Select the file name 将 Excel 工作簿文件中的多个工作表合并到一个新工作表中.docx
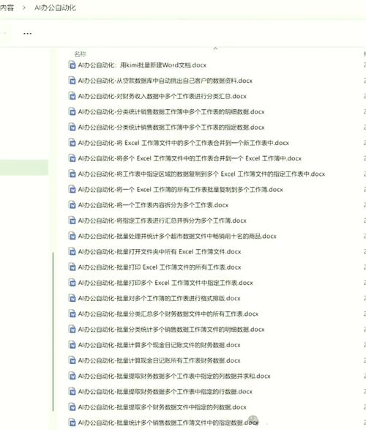The image size is (366, 430). coord(184,143)
